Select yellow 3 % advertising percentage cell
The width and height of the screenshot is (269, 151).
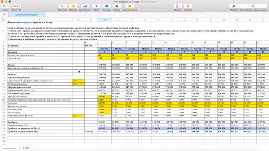click(x=78, y=84)
